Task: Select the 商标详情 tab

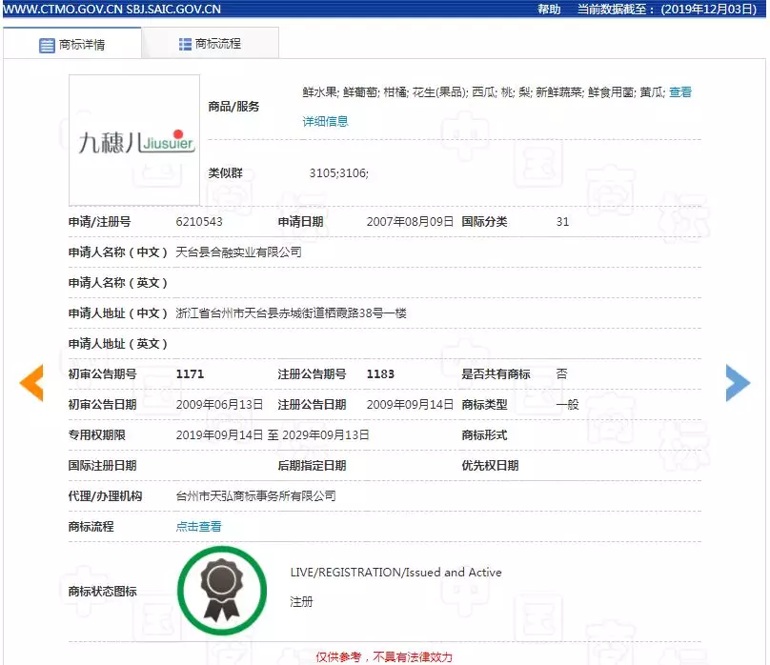Action: (81, 42)
